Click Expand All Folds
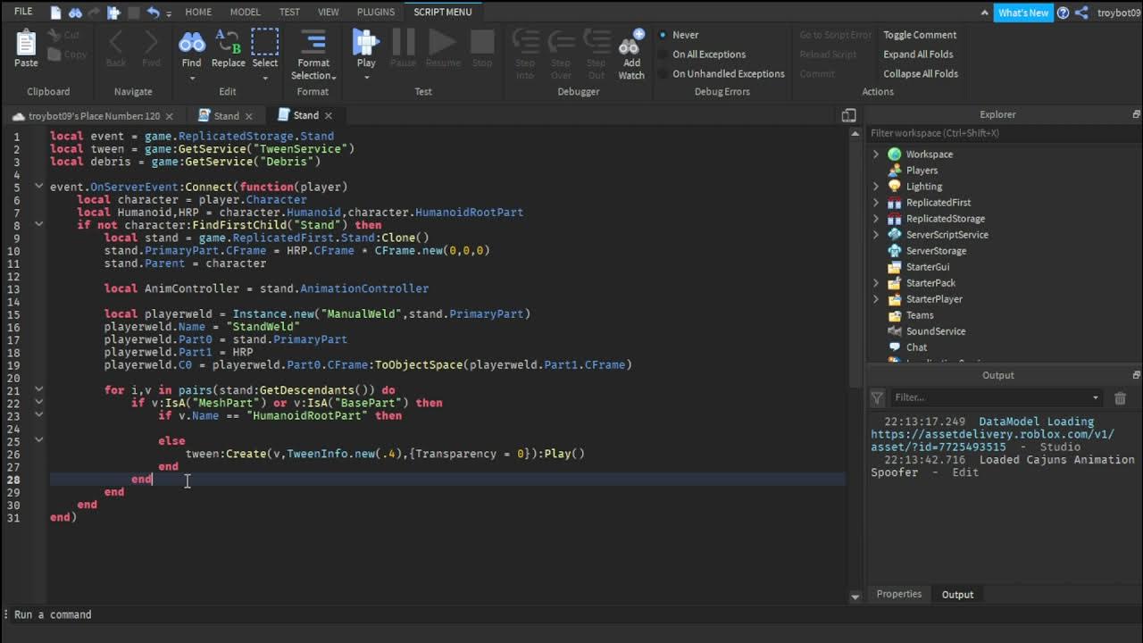1143x643 pixels. [918, 54]
